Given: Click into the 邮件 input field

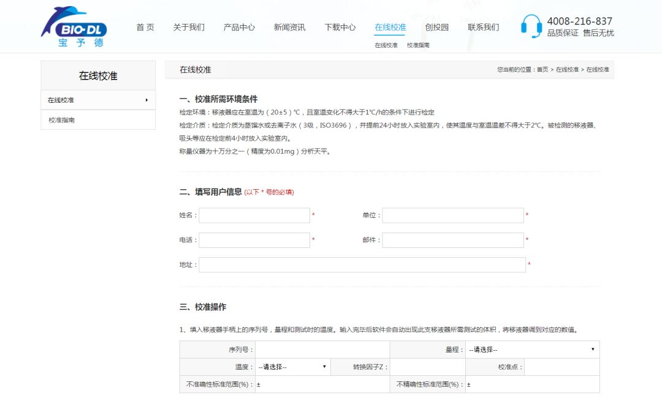Looking at the screenshot, I should click(x=453, y=240).
